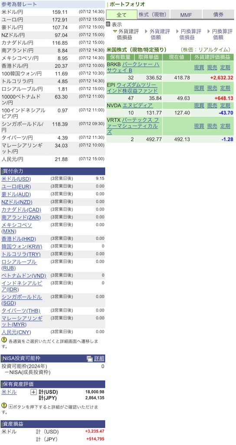Screen dimensions: 236x445
Task: Open ベトナムドン(VND) buying power details
Action: click(x=24, y=276)
